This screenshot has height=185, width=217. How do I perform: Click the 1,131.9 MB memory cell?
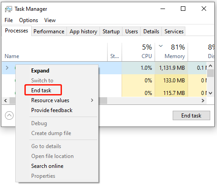(171, 68)
